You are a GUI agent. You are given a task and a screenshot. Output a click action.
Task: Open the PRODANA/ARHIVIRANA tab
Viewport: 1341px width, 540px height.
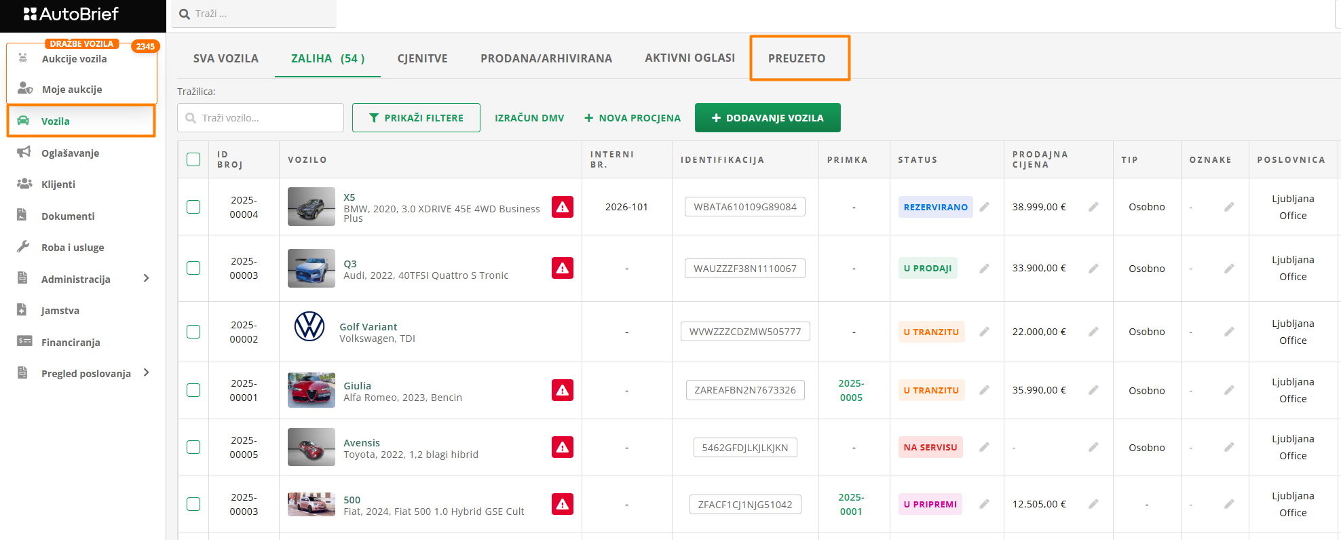pos(546,58)
